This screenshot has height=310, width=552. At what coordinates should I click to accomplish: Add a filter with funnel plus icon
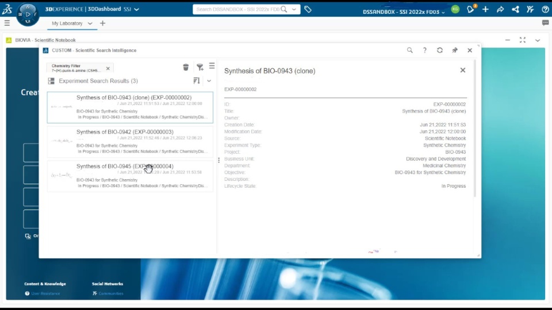point(200,67)
